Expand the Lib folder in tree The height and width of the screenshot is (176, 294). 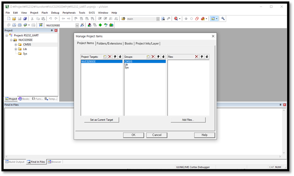point(16,49)
